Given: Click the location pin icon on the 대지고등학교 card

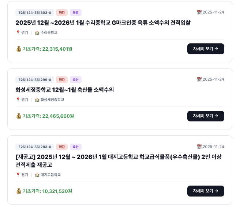Looking at the screenshot, I should [18, 175].
